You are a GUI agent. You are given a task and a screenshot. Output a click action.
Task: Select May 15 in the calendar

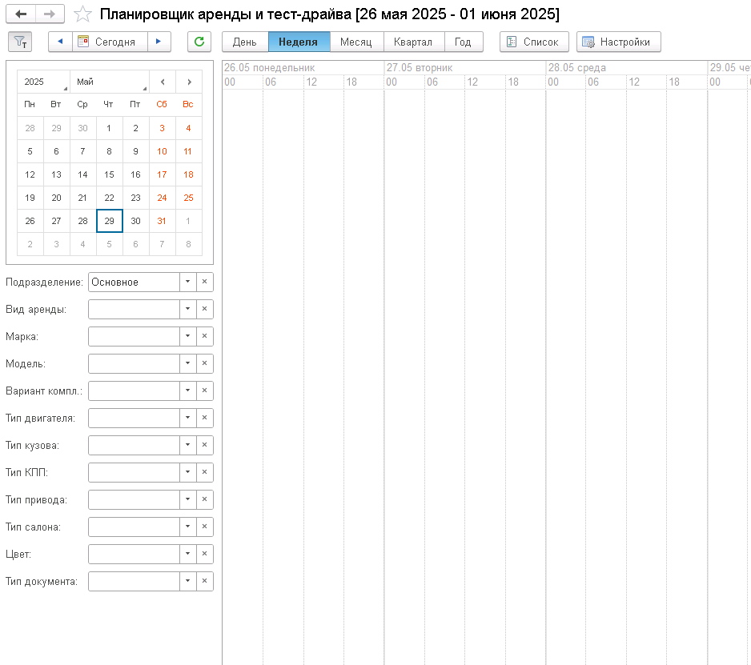click(x=109, y=174)
